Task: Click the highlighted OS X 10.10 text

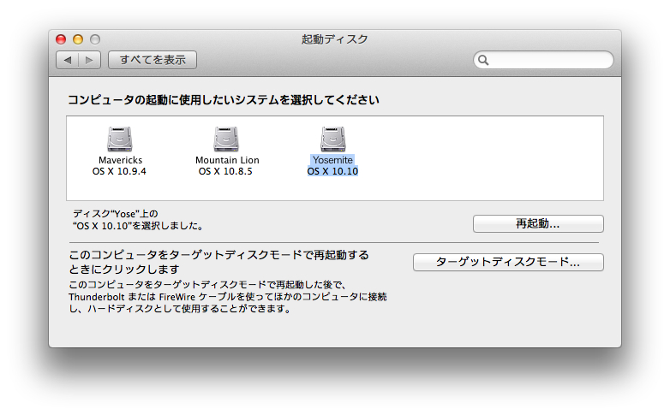Action: tap(333, 171)
